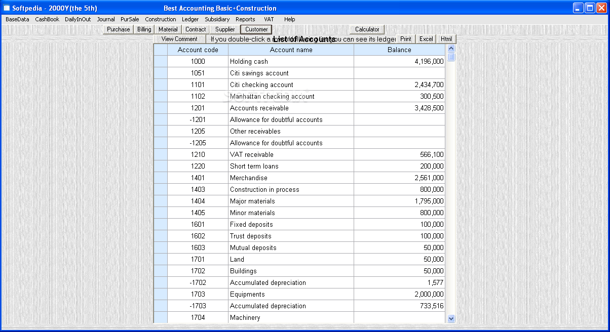Maximize the Best Accounting window
610x332 pixels.
590,8
